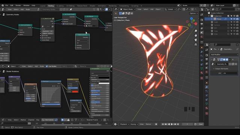The height and width of the screenshot is (135, 240).
Task: Click the overlay icon in geometry node editor header
Action: (106, 9)
